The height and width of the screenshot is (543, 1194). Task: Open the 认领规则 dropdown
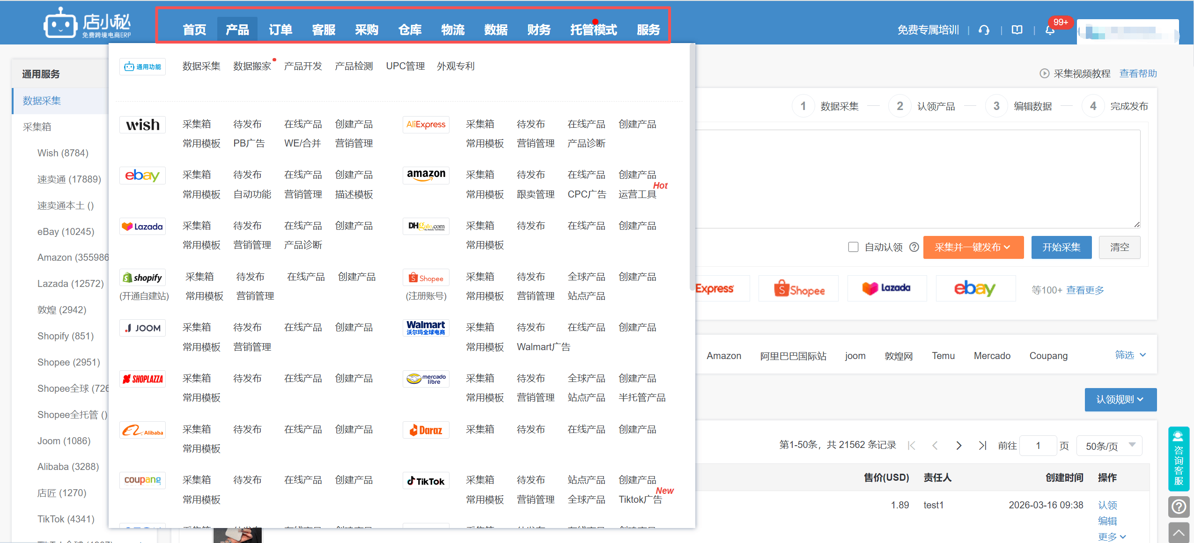tap(1120, 399)
